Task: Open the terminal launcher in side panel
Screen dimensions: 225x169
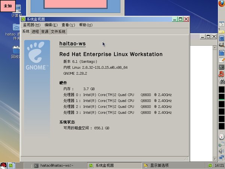Action: click(222, 67)
